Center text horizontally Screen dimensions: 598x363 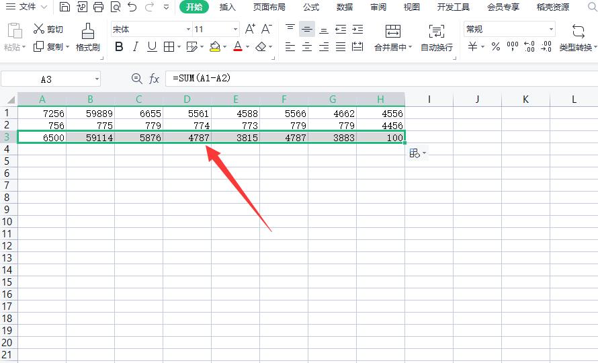tap(307, 46)
